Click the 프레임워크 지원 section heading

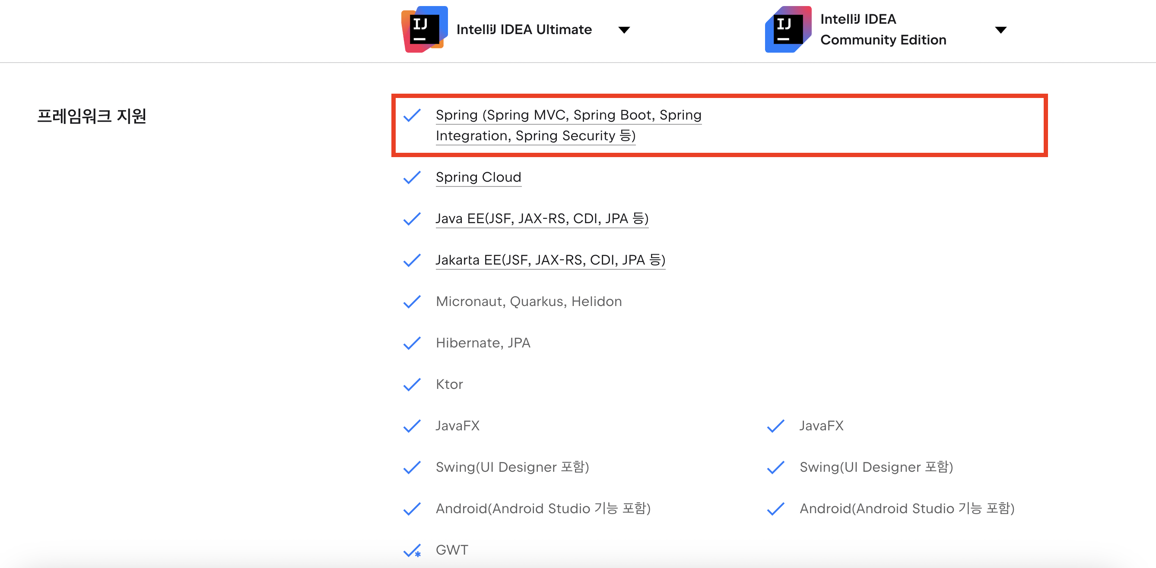[92, 116]
